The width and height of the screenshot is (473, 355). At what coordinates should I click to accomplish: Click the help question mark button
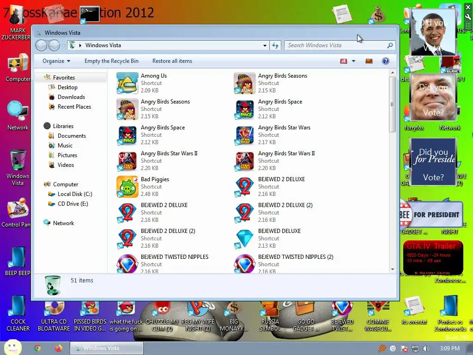[x=385, y=61]
